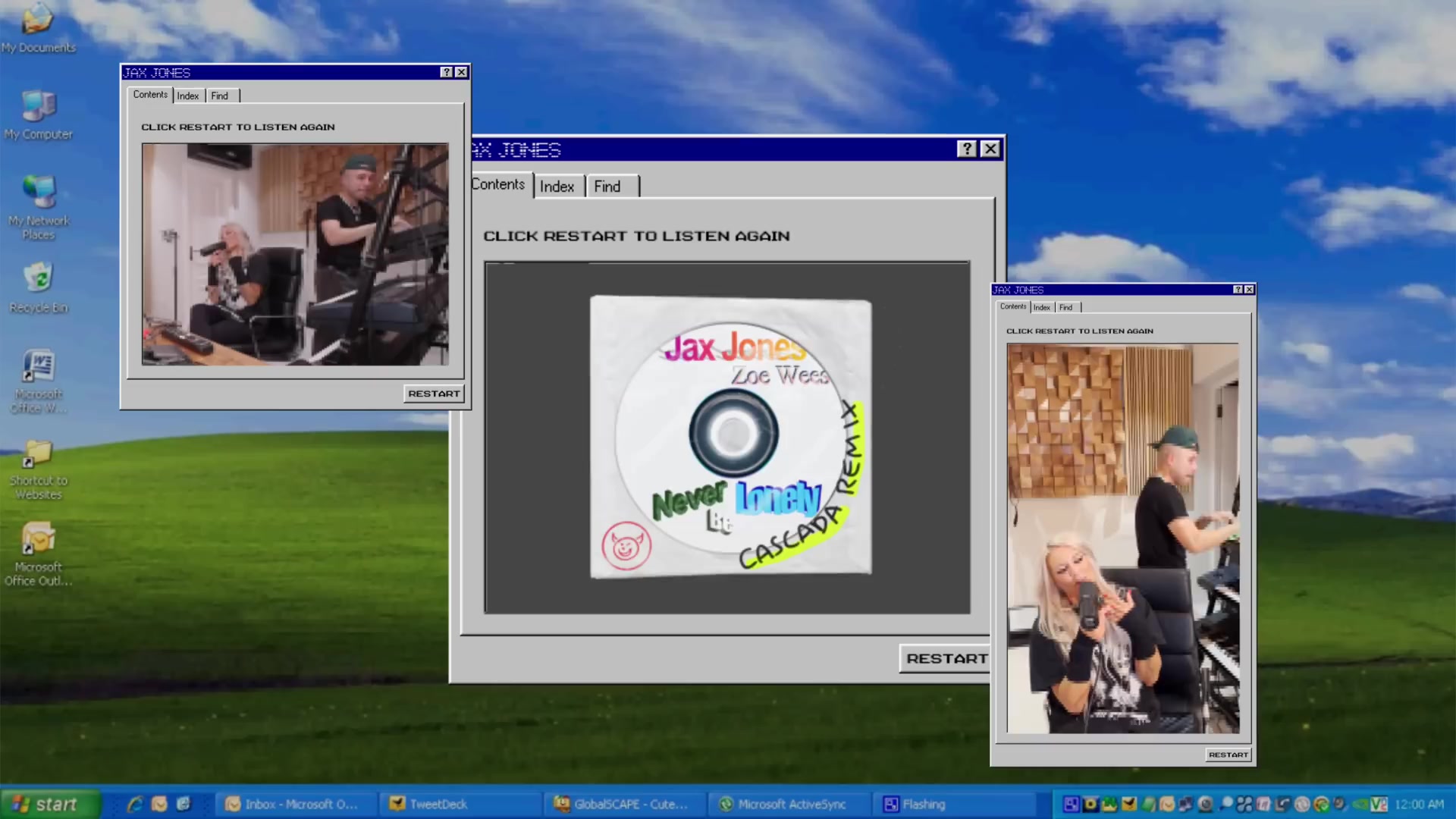Viewport: 1456px width, 819px height.
Task: Click the studio video in top-left window
Action: coord(295,254)
